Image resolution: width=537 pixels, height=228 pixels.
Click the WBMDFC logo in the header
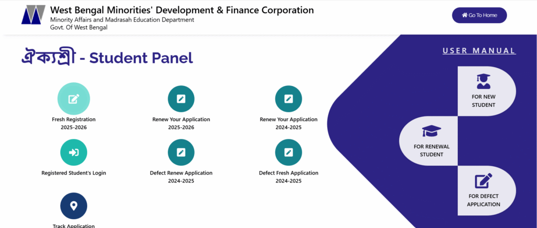pyautogui.click(x=33, y=15)
